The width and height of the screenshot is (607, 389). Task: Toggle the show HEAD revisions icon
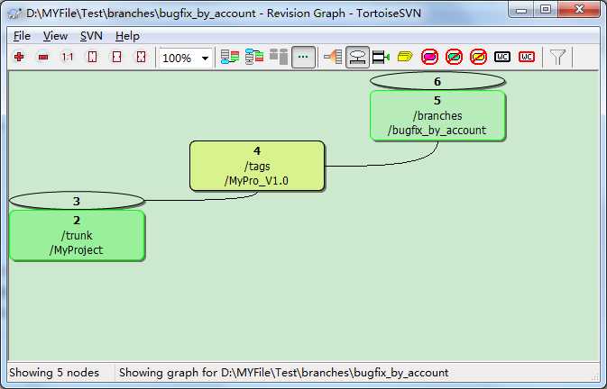[x=357, y=57]
